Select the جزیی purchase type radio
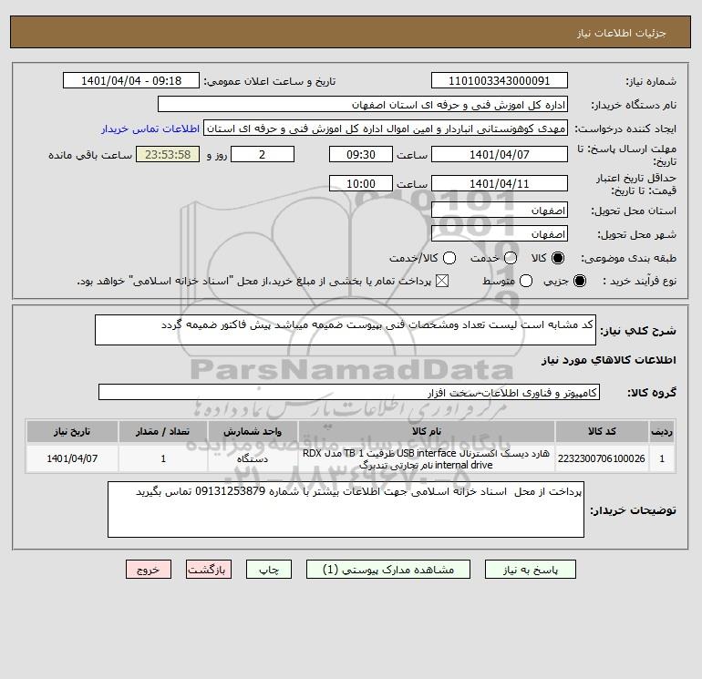The width and height of the screenshot is (702, 679). pos(579,281)
